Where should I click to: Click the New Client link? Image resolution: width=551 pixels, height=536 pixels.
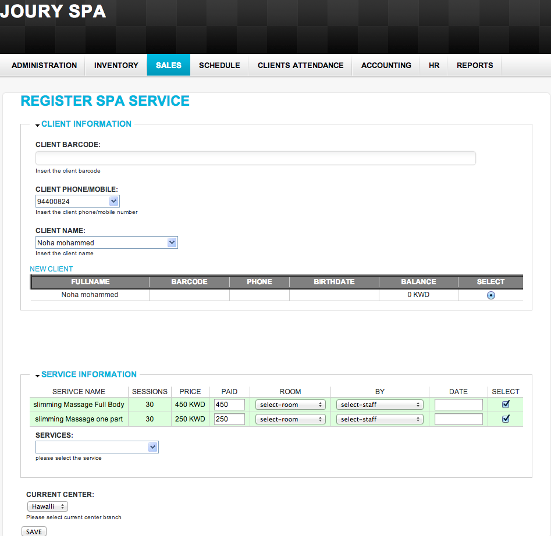click(x=51, y=269)
